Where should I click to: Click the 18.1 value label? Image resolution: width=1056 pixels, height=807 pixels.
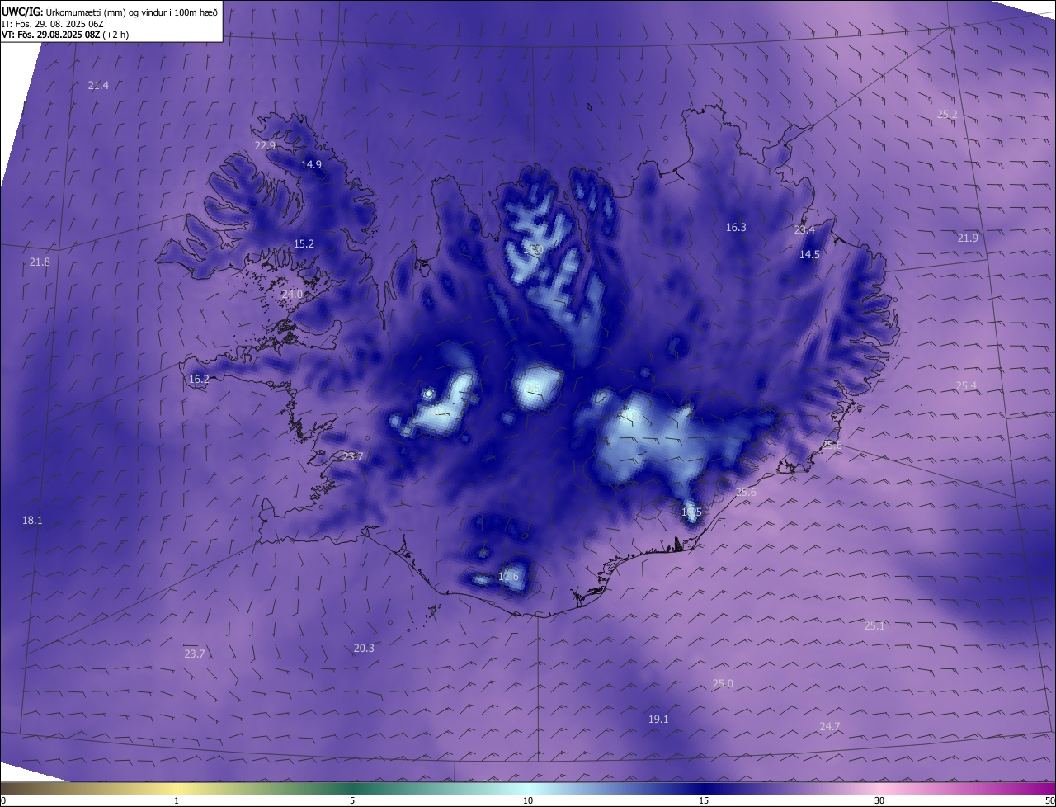[32, 520]
